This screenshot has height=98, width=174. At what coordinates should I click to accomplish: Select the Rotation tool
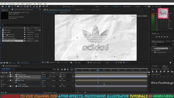coord(15,7)
